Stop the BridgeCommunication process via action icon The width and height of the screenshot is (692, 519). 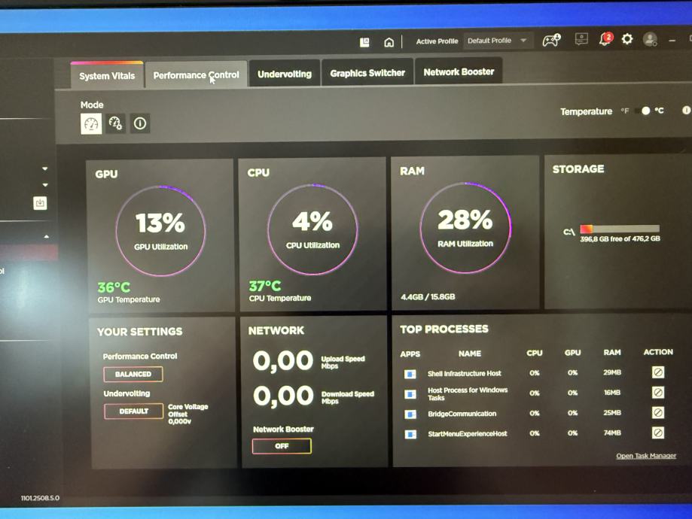pyautogui.click(x=657, y=413)
